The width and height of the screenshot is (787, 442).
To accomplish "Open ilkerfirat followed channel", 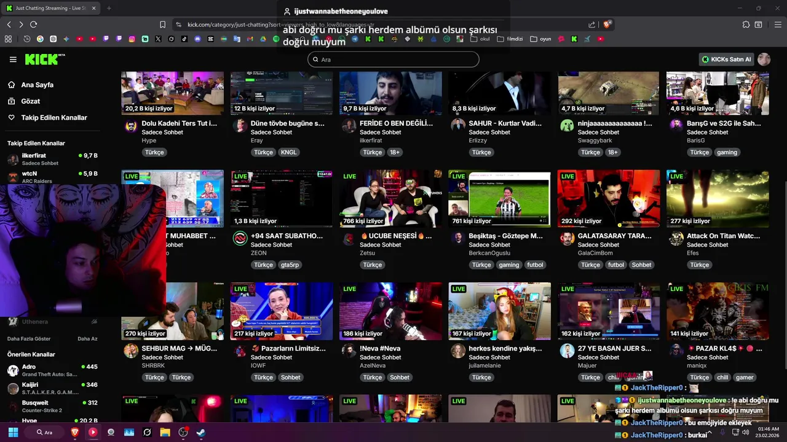I will (x=53, y=159).
